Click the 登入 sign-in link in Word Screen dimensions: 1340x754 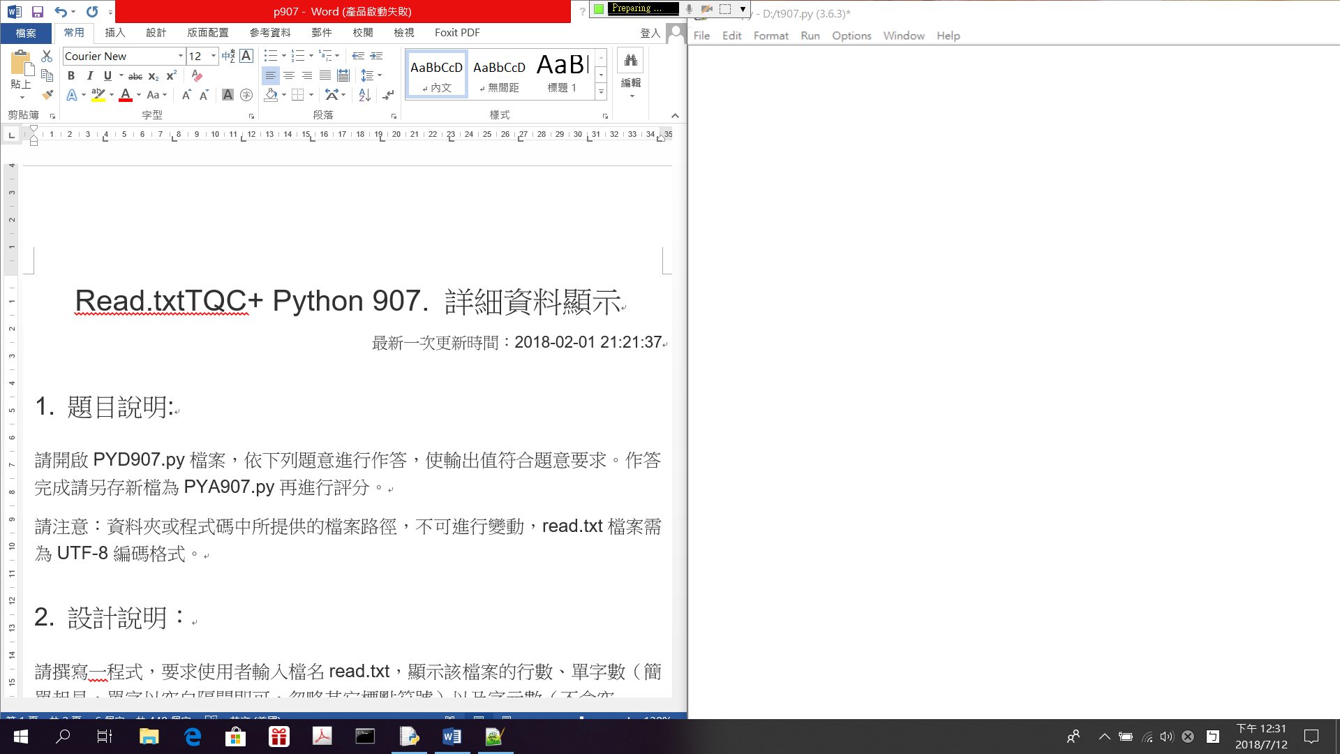pyautogui.click(x=650, y=33)
